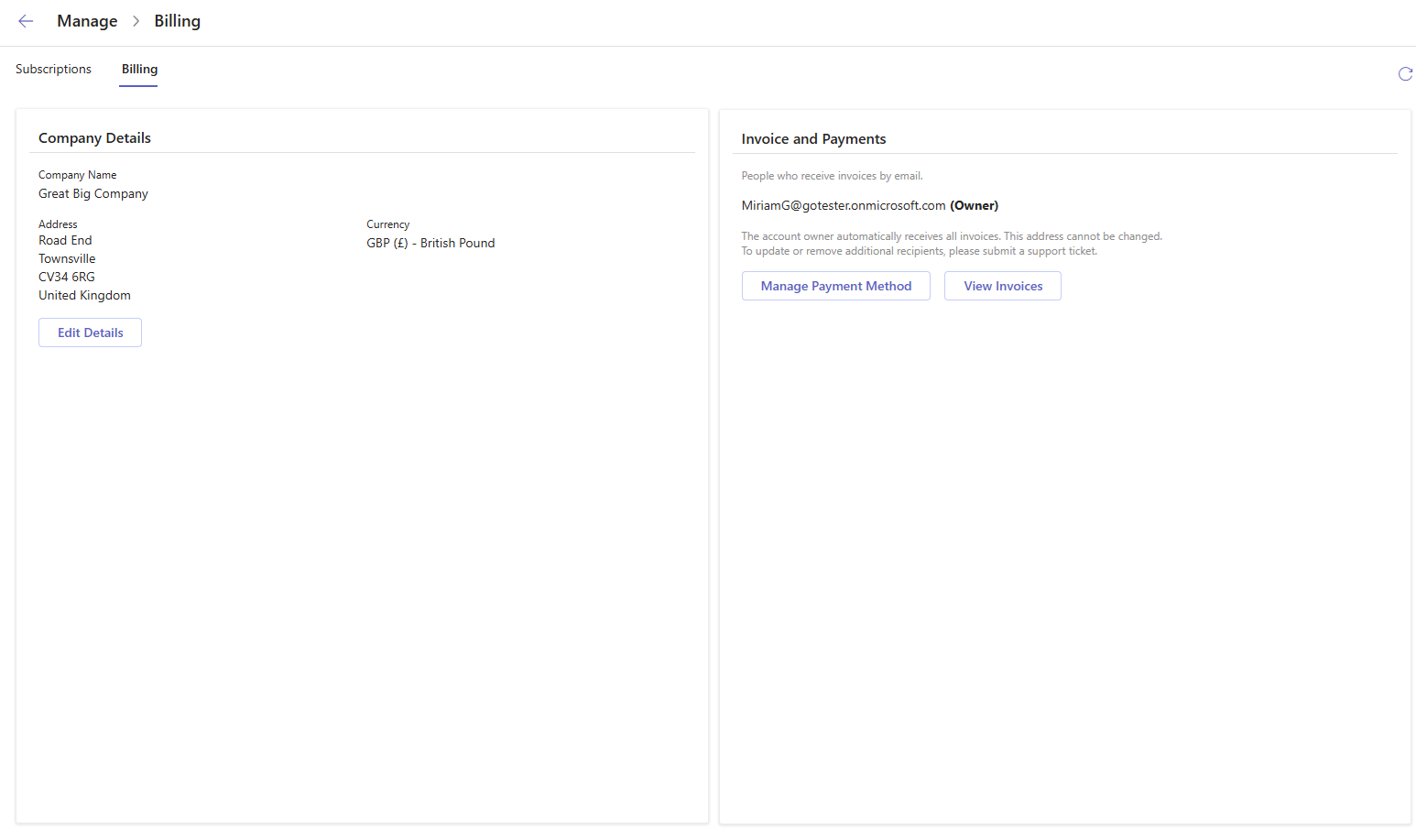Click the United Kingdom address line
Viewport: 1416px width, 829px height.
tap(84, 296)
